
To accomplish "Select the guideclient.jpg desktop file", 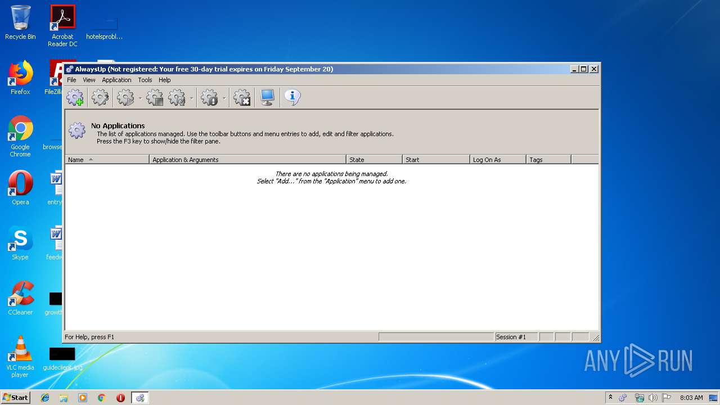I will (62, 359).
